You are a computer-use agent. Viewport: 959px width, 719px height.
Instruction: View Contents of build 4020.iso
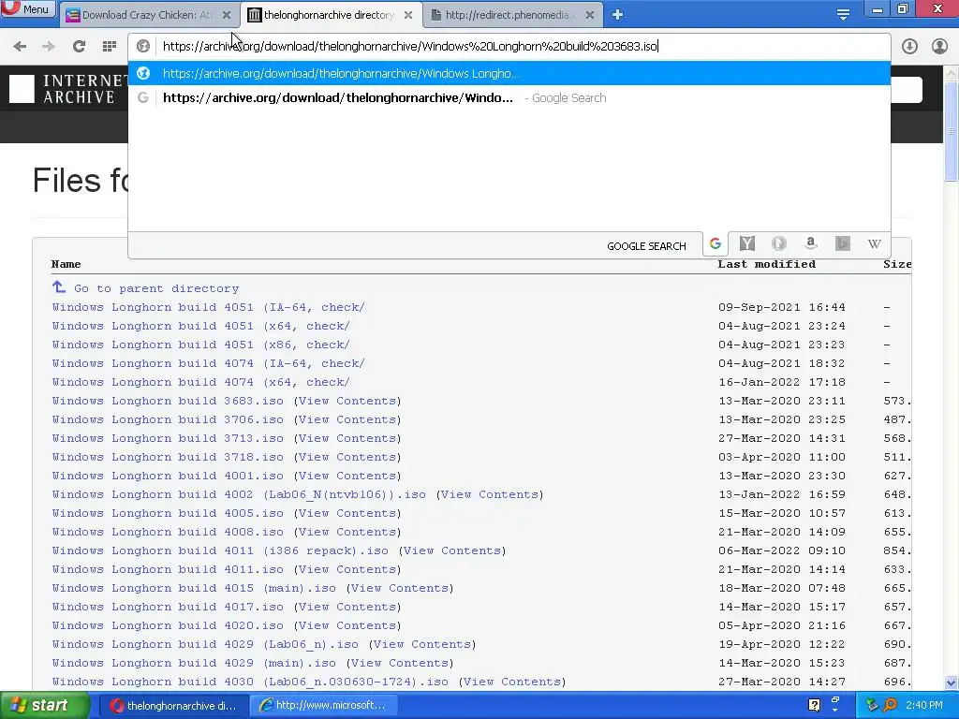(347, 626)
